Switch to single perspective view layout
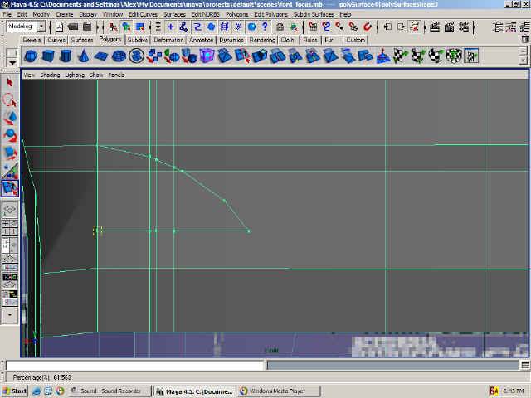 10,211
